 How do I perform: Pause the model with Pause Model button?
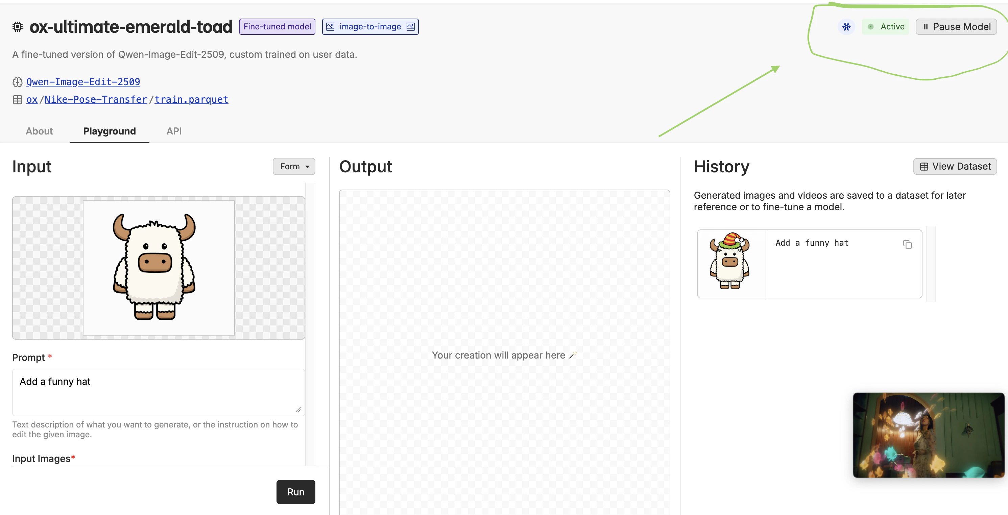[x=956, y=27]
